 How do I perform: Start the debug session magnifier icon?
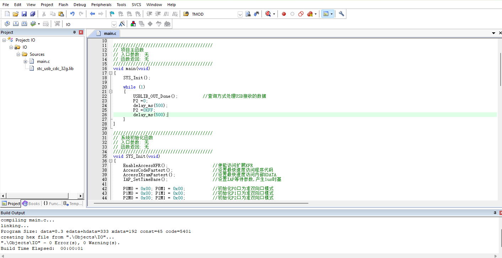[x=268, y=14]
